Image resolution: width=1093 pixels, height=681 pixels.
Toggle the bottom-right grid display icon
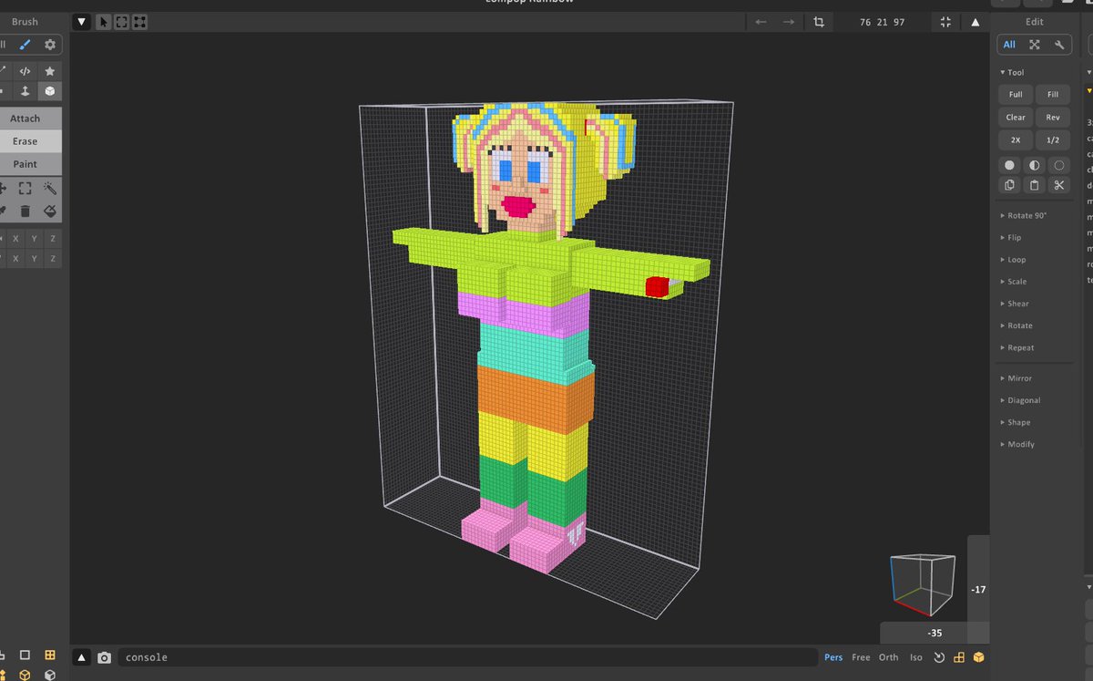coord(959,657)
